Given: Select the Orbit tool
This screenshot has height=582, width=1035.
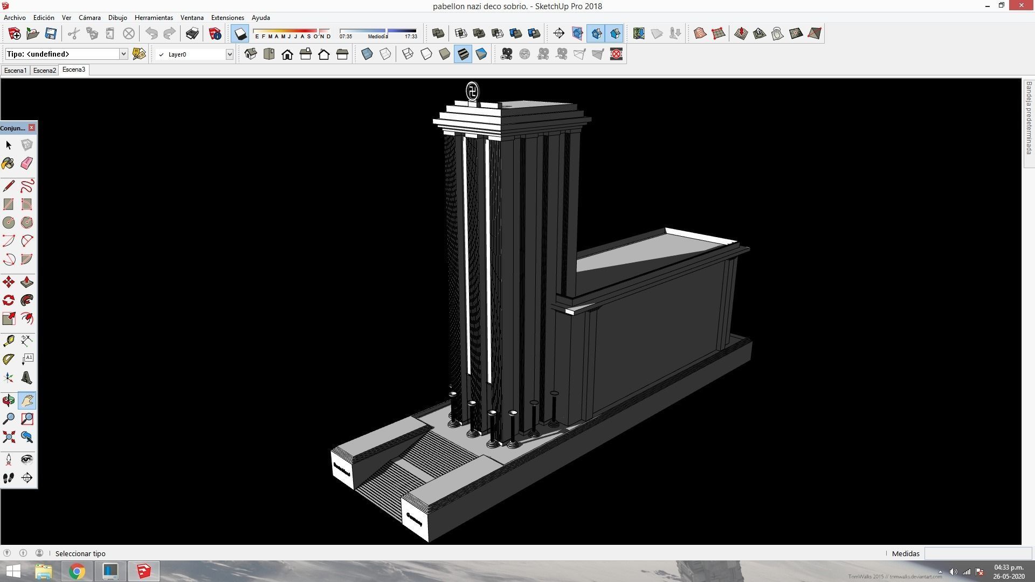Looking at the screenshot, I should click(x=8, y=400).
